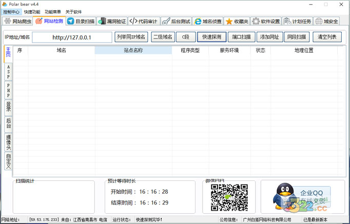Switch to the 计划任务 tab
350x224 pixels.
point(297,22)
